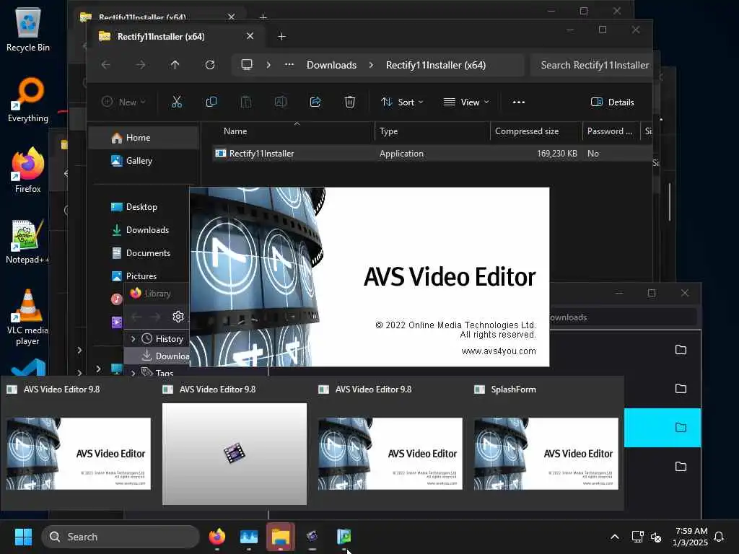
Task: Click the muted speaker icon in the system tray
Action: point(656,537)
